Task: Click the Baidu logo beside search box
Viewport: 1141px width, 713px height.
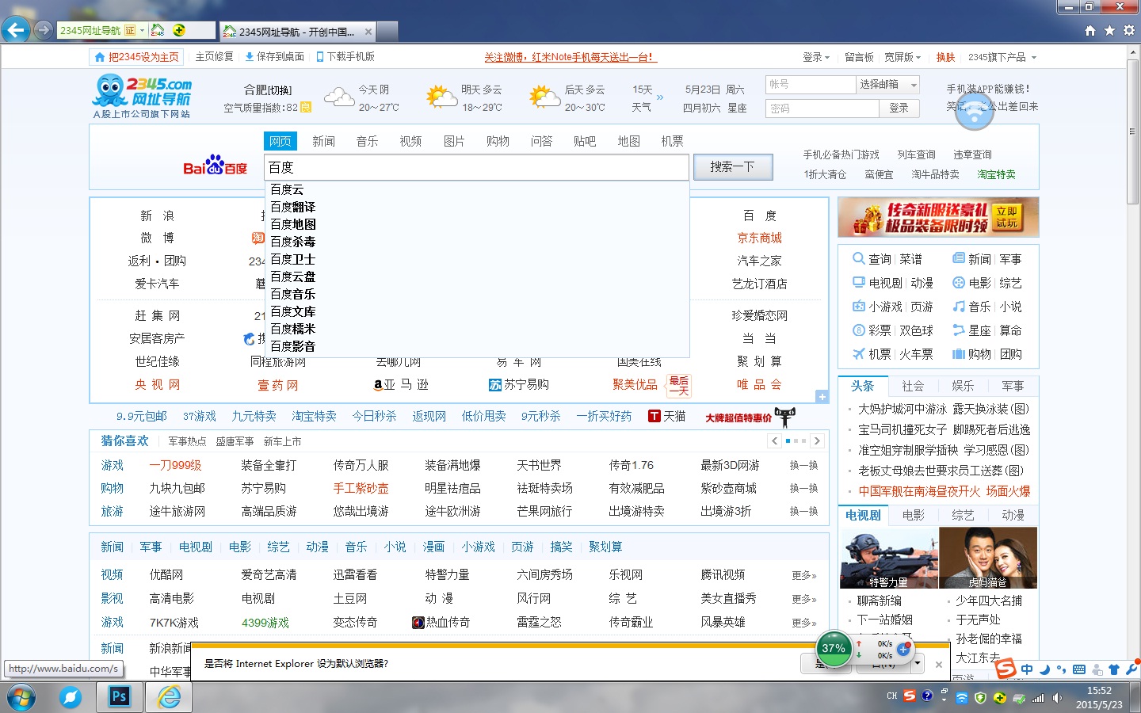Action: tap(215, 166)
